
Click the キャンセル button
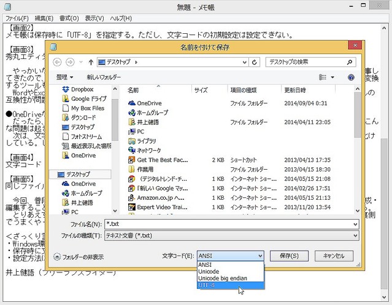point(334,256)
